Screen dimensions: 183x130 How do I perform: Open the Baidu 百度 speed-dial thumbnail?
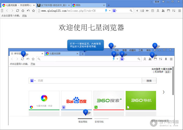(77, 100)
